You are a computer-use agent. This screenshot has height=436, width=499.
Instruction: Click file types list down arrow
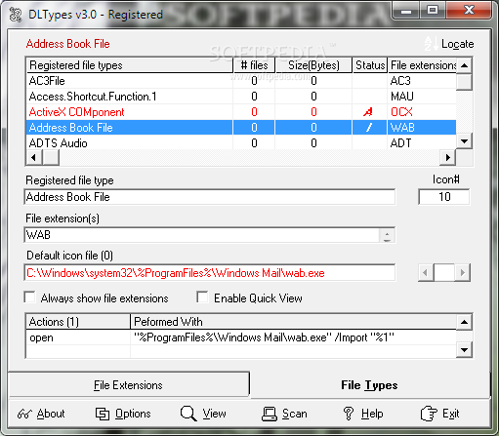(x=465, y=141)
